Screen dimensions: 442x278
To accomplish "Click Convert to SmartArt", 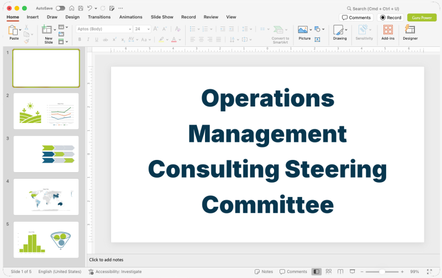I will click(280, 35).
